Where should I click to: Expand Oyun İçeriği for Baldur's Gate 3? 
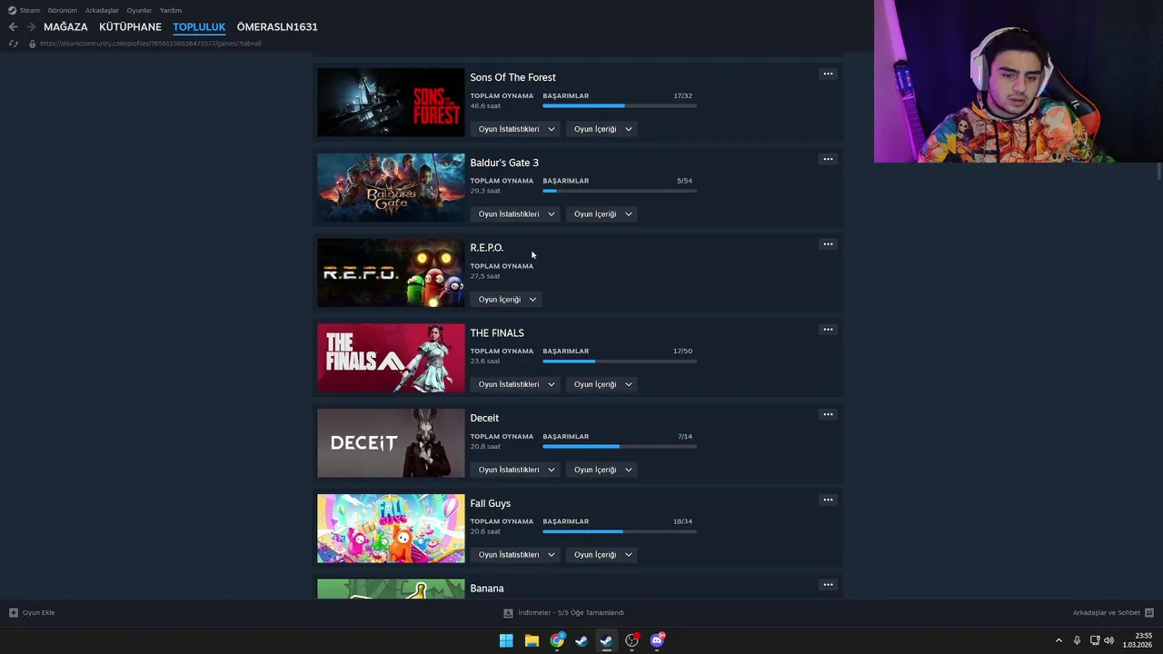603,214
